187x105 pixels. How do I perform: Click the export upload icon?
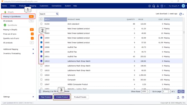[x=178, y=97]
